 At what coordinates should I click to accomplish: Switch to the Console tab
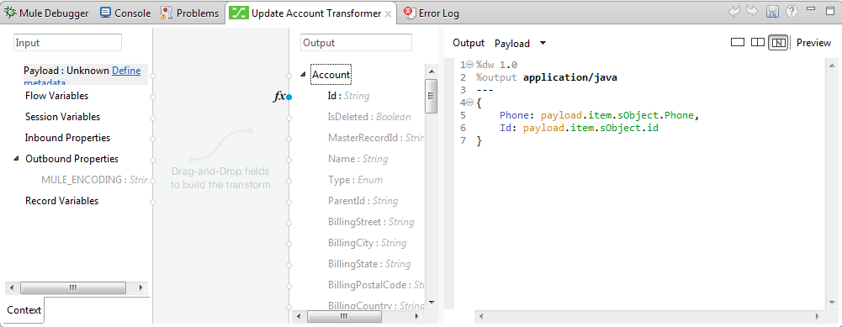pyautogui.click(x=125, y=13)
